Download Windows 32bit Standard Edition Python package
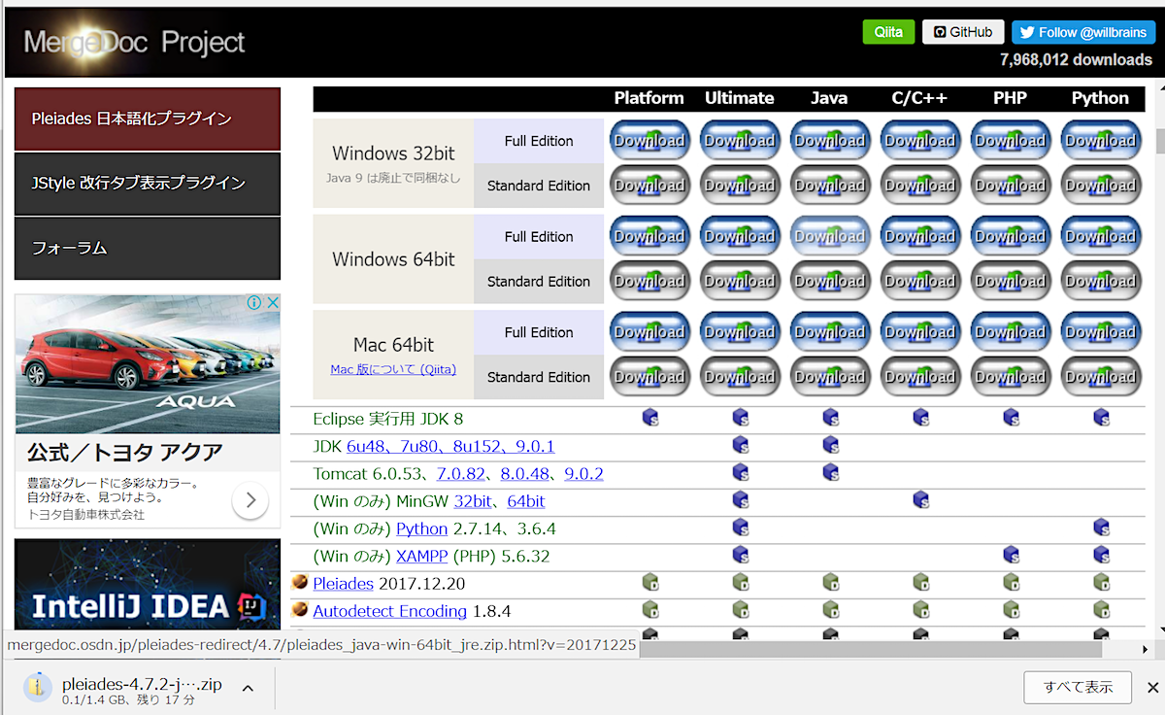This screenshot has height=715, width=1165. [x=1100, y=186]
